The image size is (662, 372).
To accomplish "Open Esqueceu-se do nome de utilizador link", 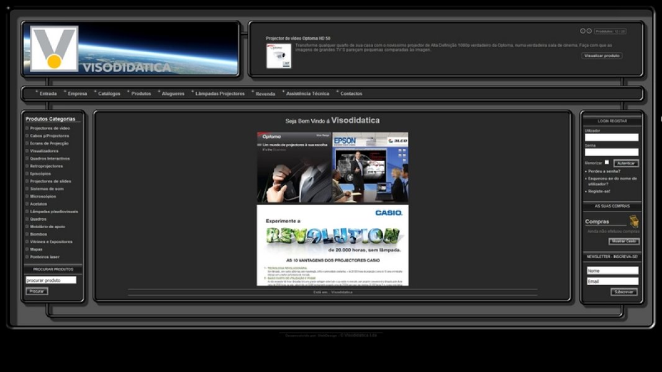I will pos(612,181).
